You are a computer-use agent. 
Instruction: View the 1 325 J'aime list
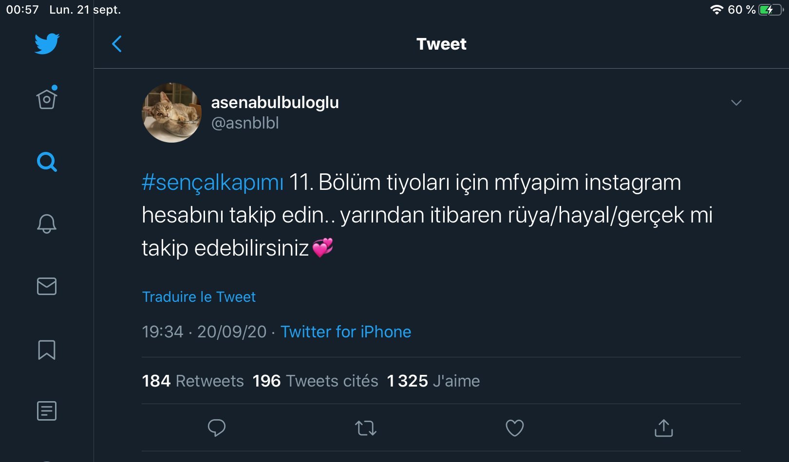pyautogui.click(x=433, y=381)
